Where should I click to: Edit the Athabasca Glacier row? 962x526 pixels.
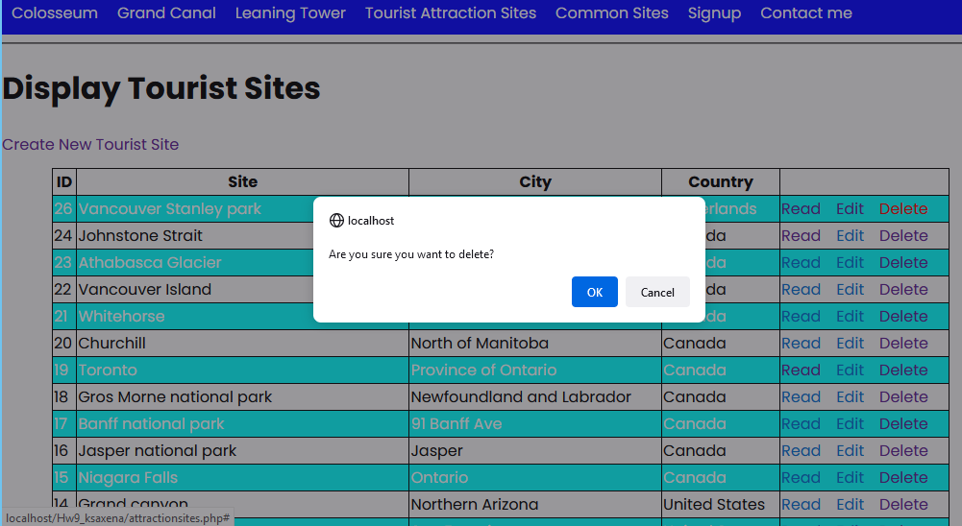click(850, 263)
